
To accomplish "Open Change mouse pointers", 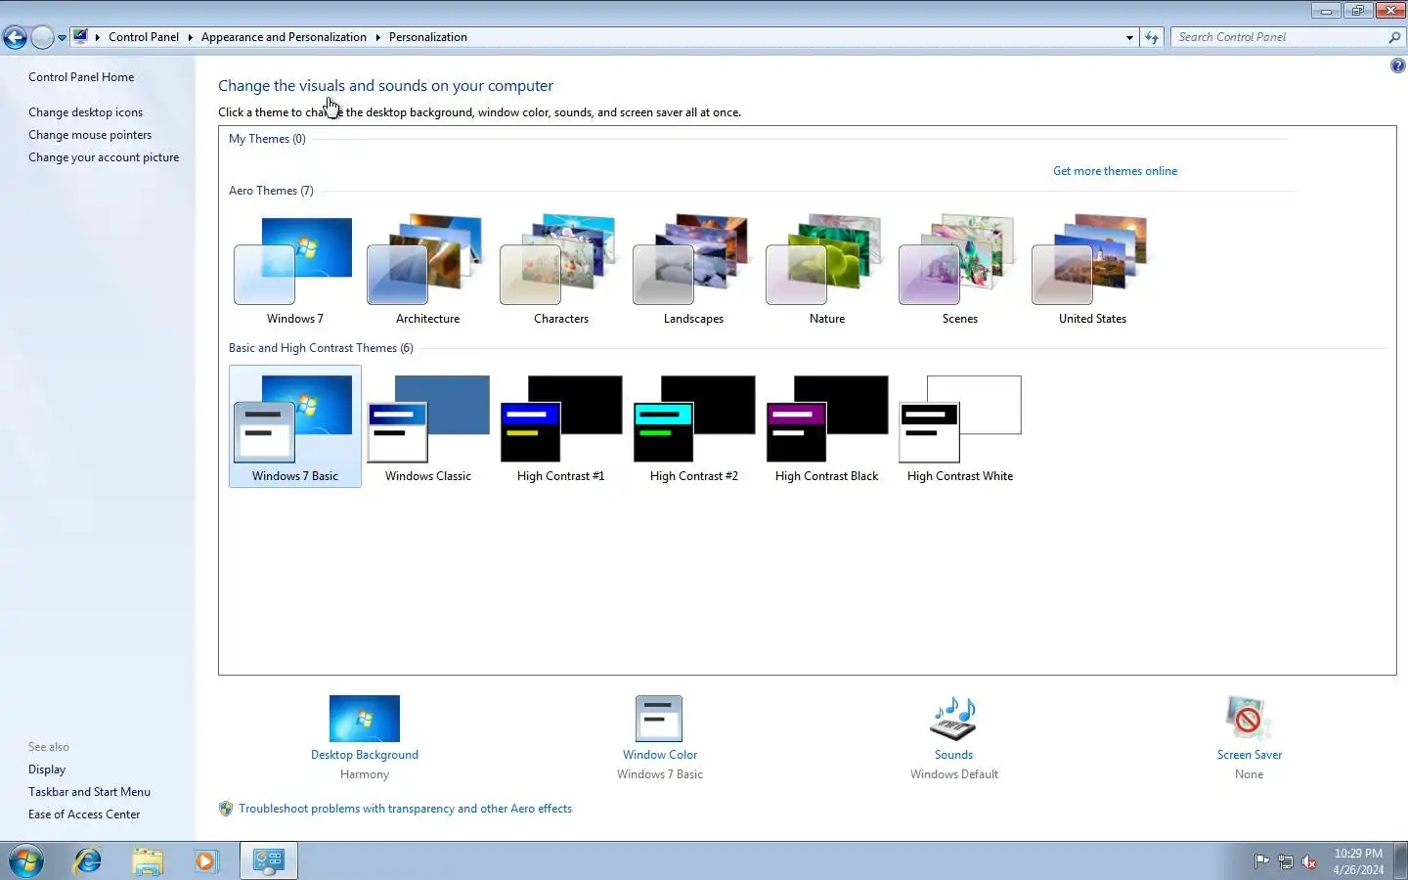I will [90, 135].
